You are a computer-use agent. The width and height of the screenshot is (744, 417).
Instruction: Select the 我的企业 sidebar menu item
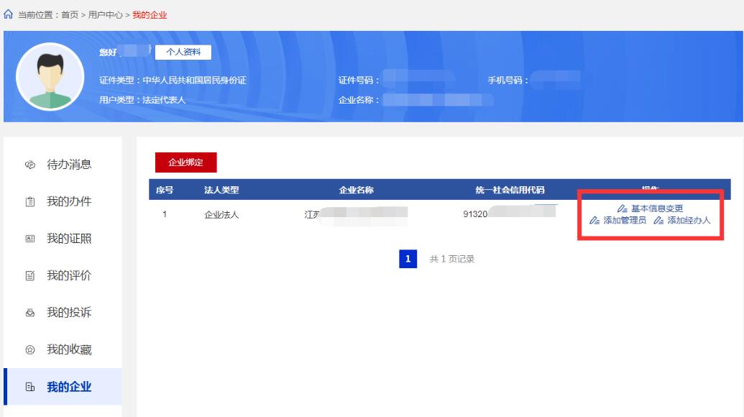(69, 388)
